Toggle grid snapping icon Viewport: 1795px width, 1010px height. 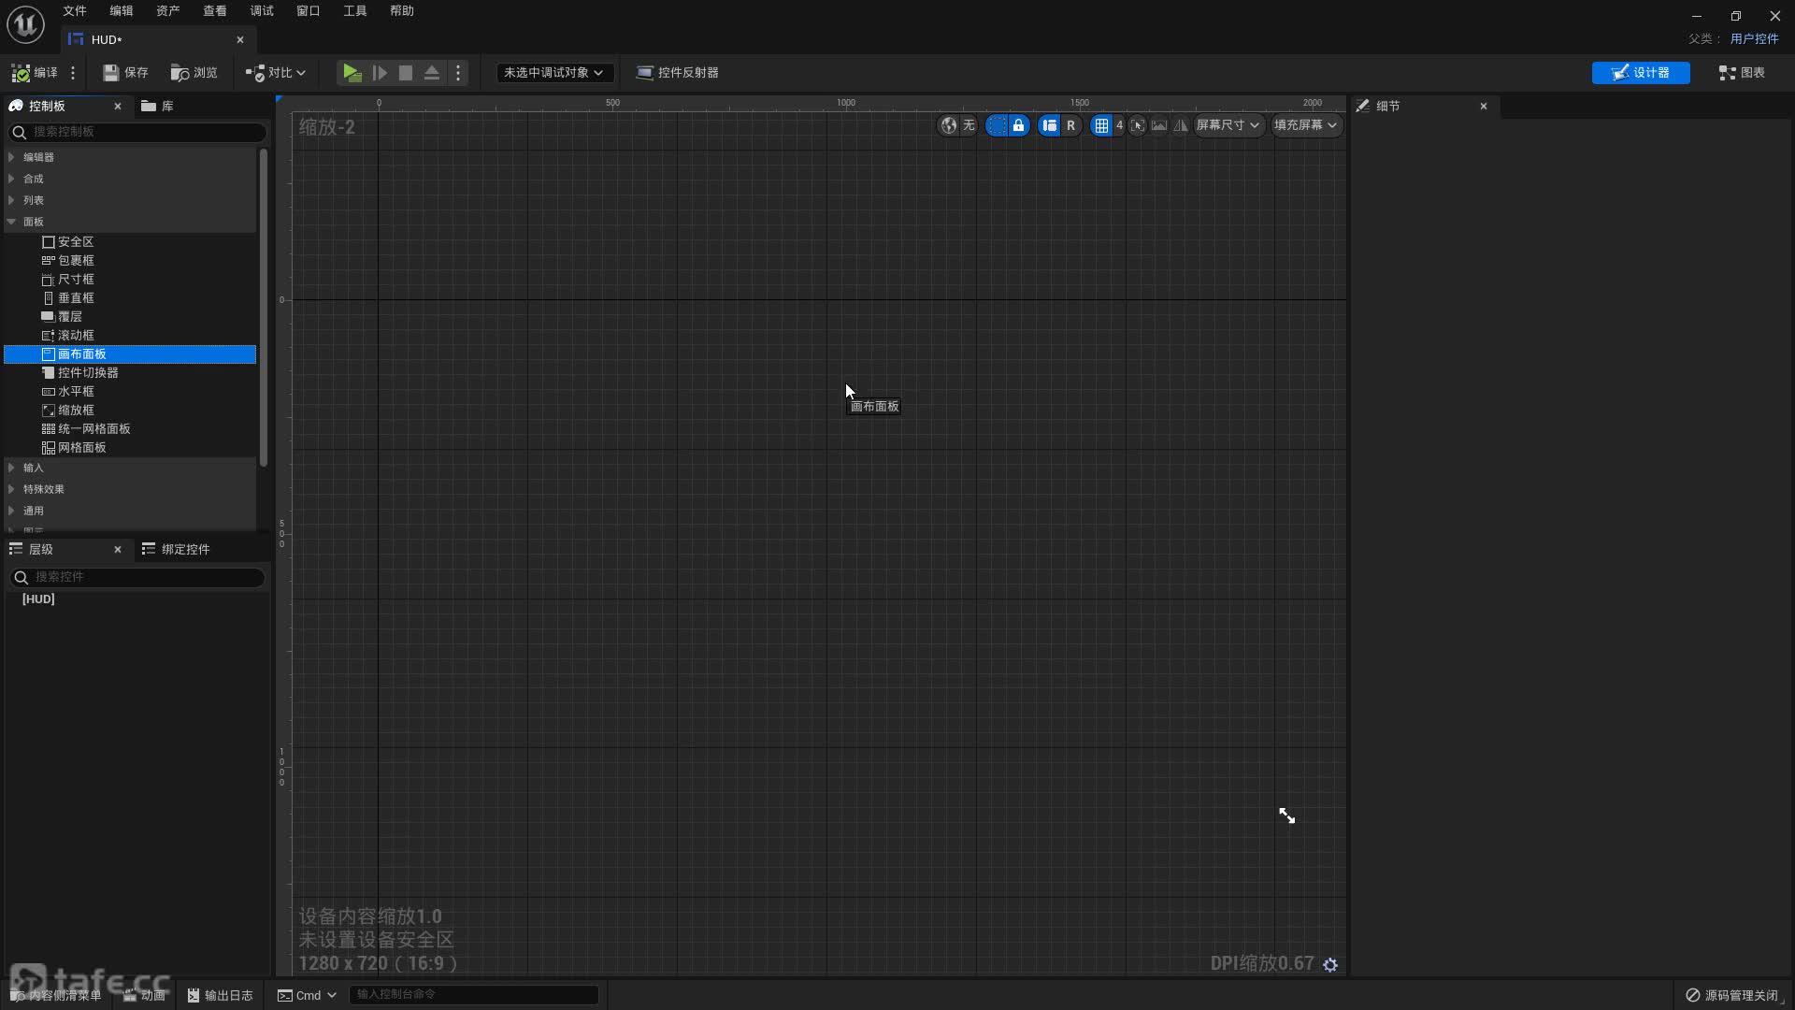(x=1101, y=125)
